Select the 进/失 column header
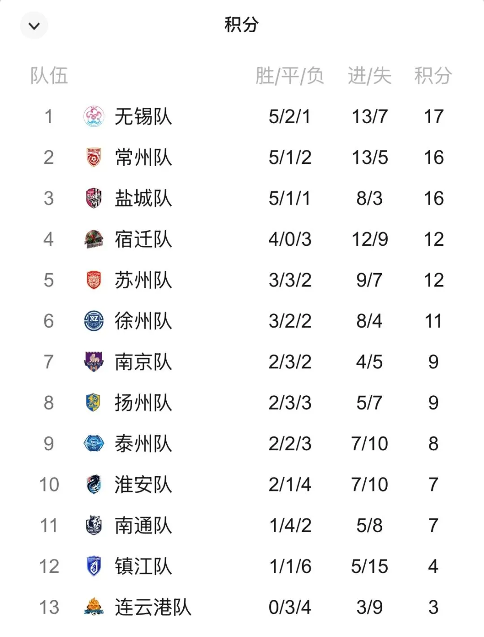Image resolution: width=484 pixels, height=637 pixels. pyautogui.click(x=370, y=76)
